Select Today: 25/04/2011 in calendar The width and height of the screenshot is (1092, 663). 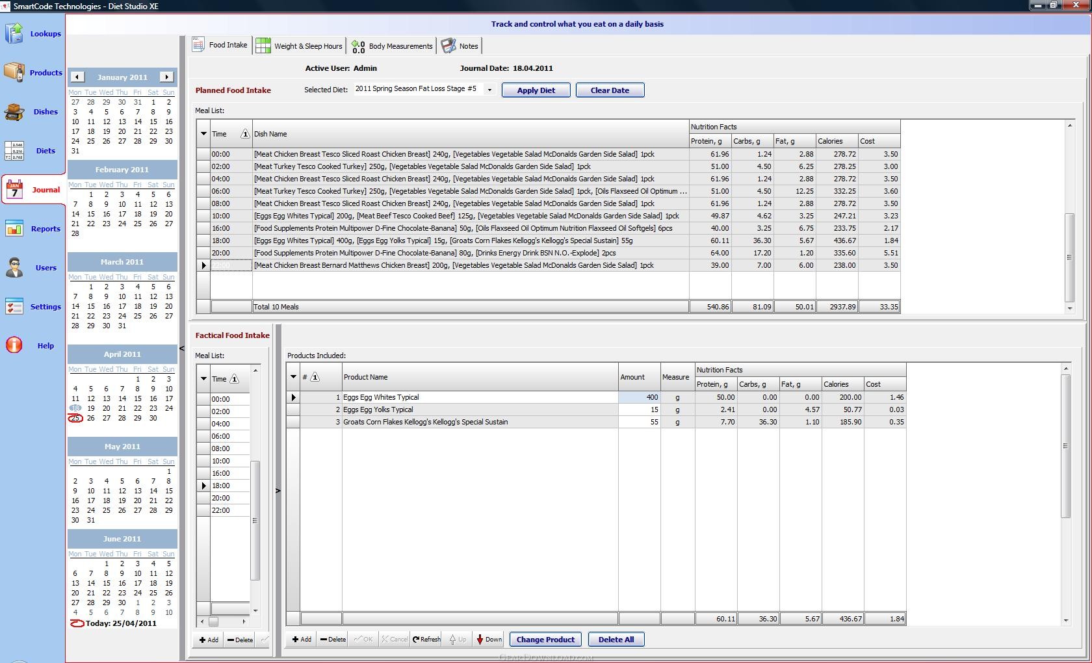pyautogui.click(x=113, y=623)
